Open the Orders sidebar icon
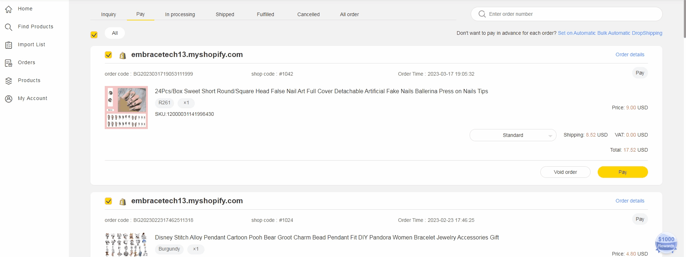Viewport: 686px width, 257px height. click(x=9, y=63)
